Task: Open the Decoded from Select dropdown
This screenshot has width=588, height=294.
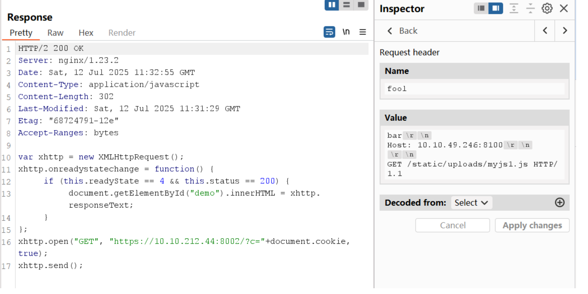Action: tap(471, 203)
